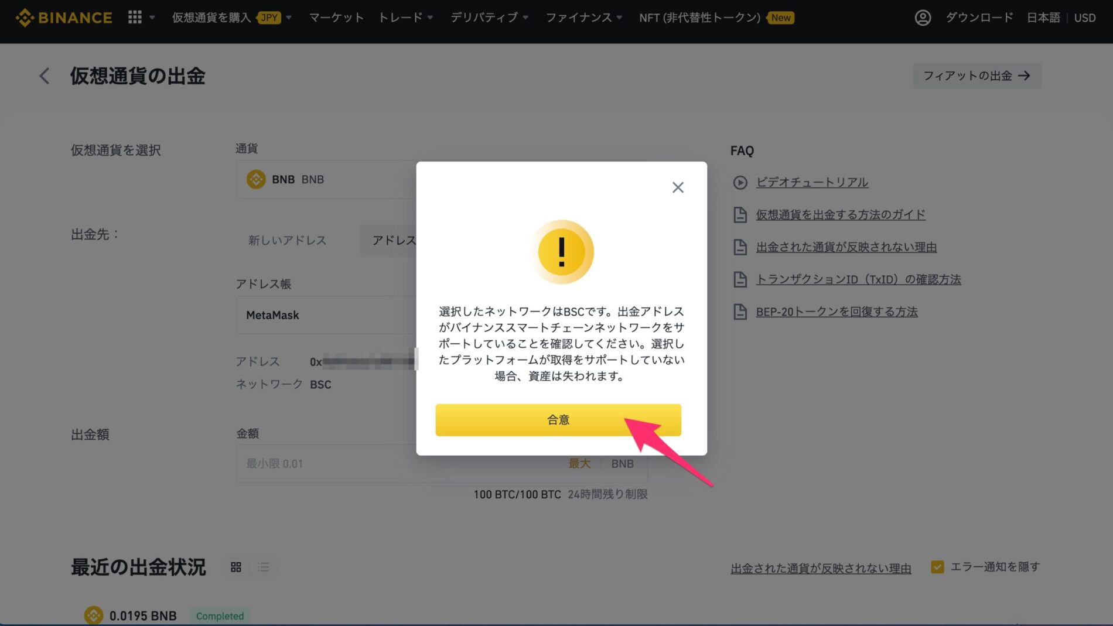Click document icon beside 仮想通貨を出金する方法のガイド
Screen dimensions: 1113x626
pos(740,215)
